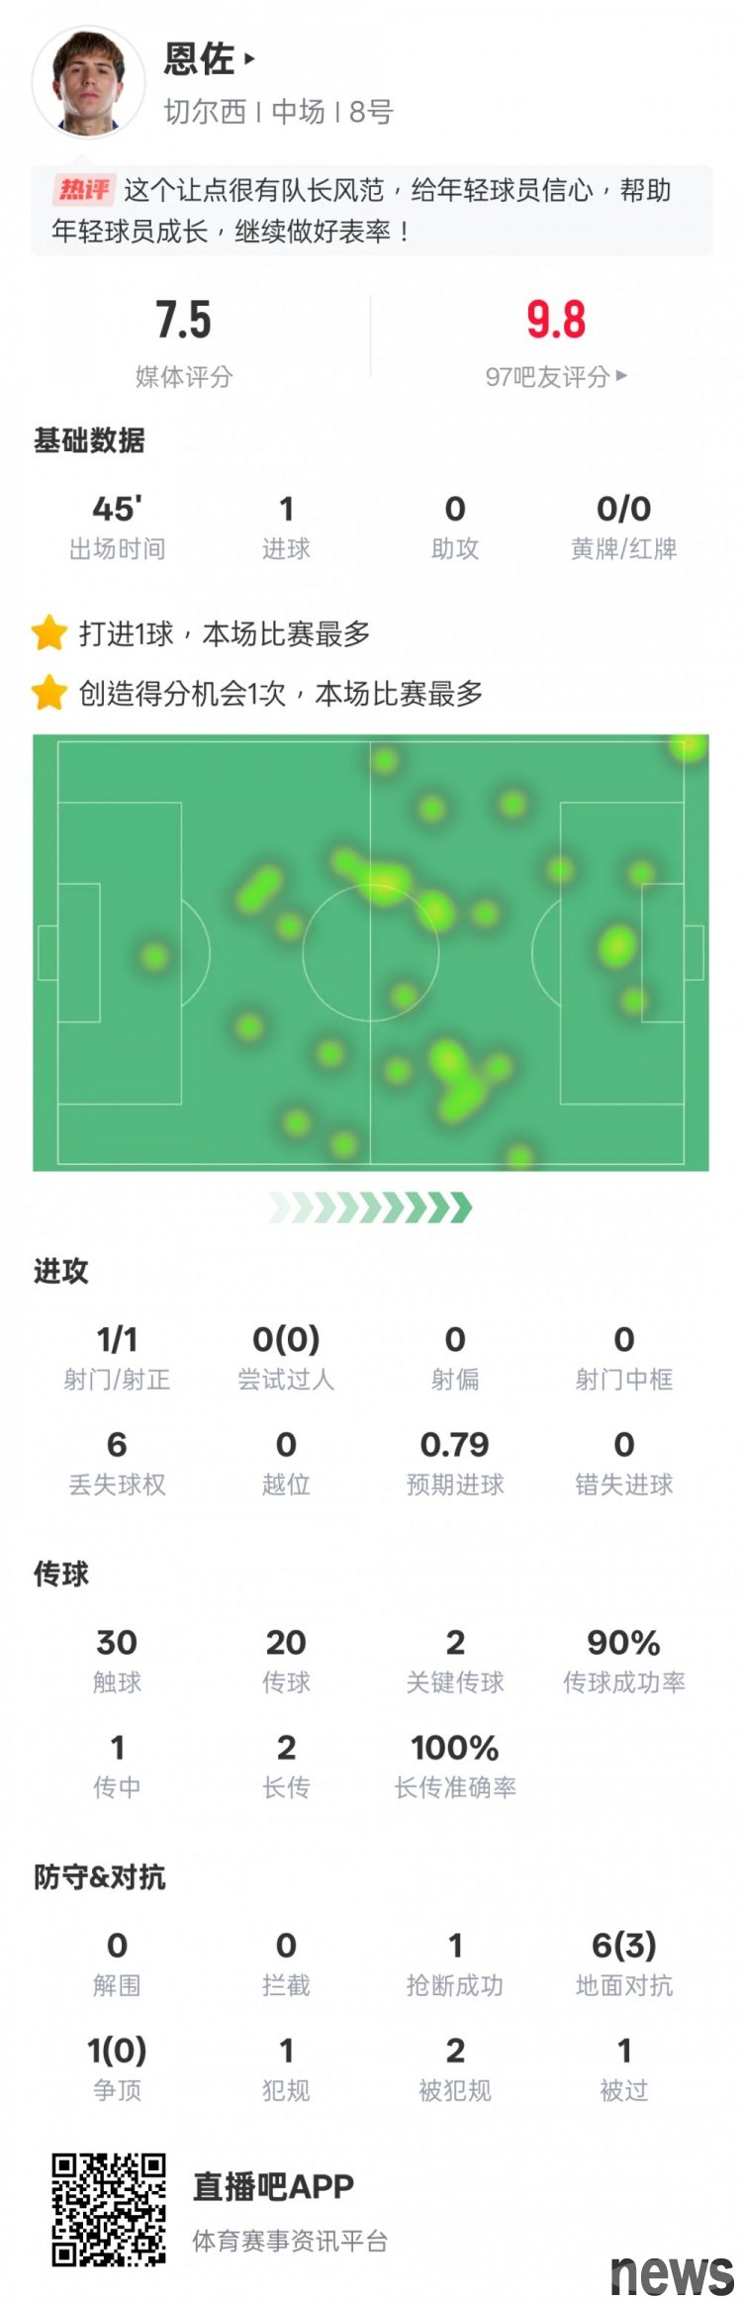The width and height of the screenshot is (742, 2301).
Task: Open the 直播吧APP link
Action: pos(273,2186)
